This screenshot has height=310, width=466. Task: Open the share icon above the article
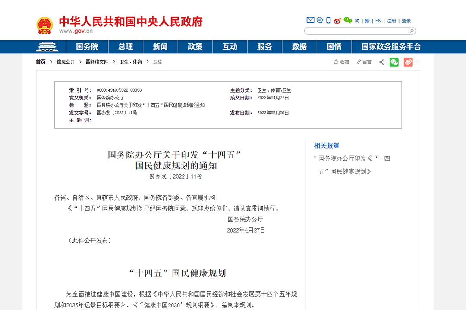click(x=381, y=62)
